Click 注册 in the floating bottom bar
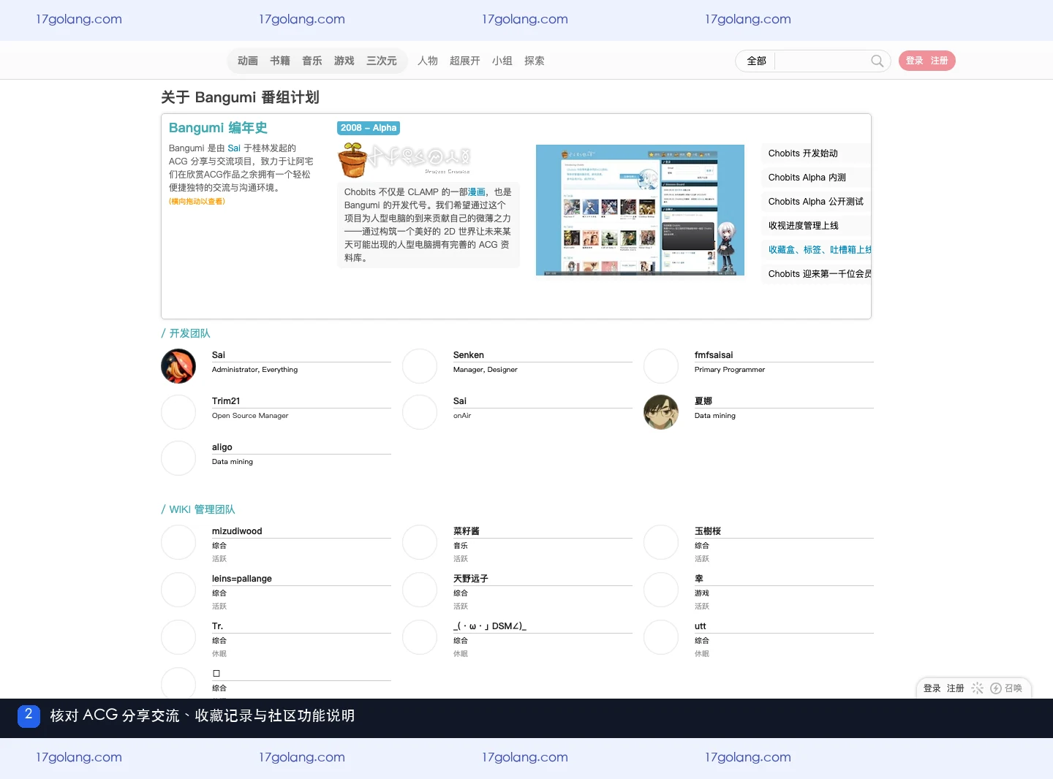This screenshot has height=779, width=1053. pyautogui.click(x=955, y=688)
